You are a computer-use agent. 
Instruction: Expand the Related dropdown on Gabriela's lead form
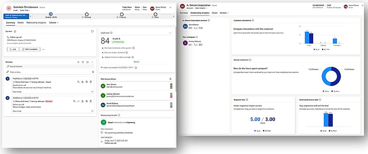[x=54, y=23]
